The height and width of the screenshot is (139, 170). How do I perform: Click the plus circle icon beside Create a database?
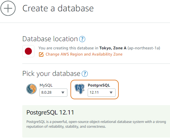point(8,8)
